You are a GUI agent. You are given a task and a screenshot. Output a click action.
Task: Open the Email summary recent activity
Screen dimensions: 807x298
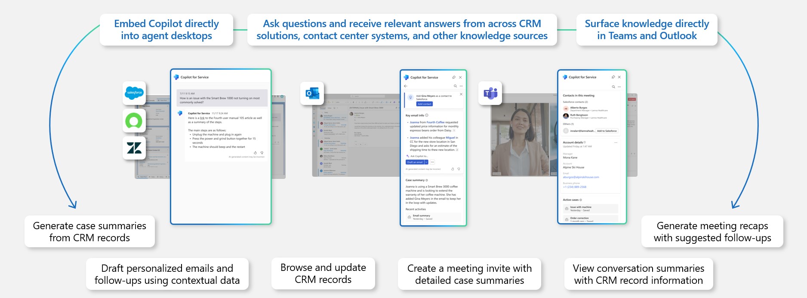pyautogui.click(x=433, y=217)
